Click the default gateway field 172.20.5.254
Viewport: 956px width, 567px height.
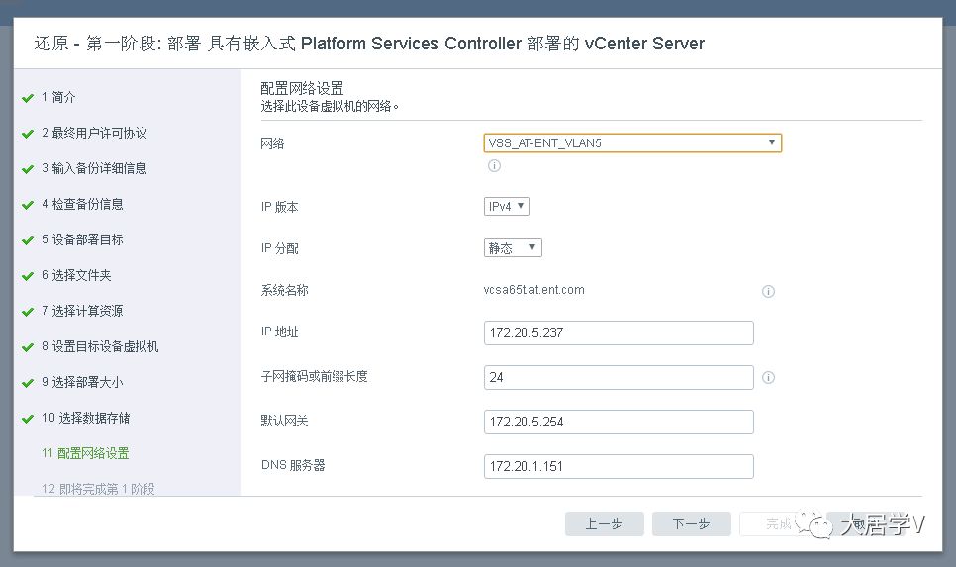(619, 422)
